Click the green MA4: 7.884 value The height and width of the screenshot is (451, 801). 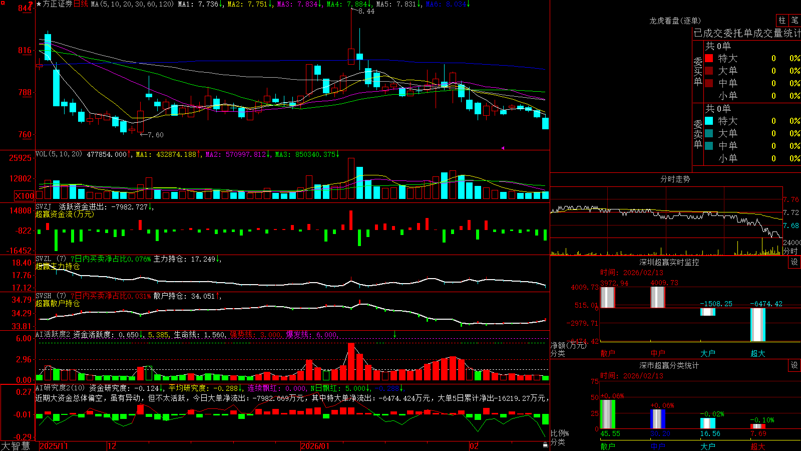point(347,4)
